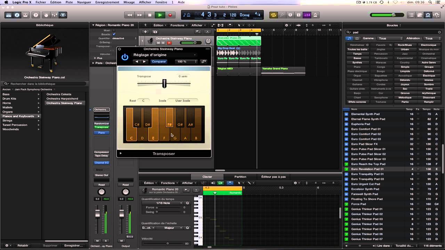Image resolution: width=445 pixels, height=250 pixels.
Task: Click the Comparer button in plugin window
Action: tap(159, 61)
